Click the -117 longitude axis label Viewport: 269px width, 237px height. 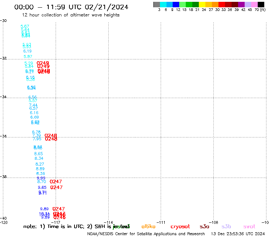pyautogui.click(x=56, y=222)
